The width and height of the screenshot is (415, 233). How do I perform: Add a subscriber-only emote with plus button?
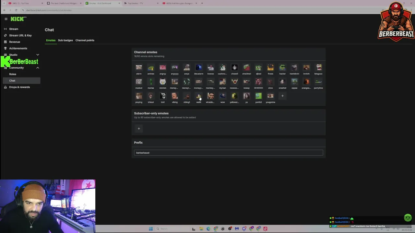click(139, 128)
